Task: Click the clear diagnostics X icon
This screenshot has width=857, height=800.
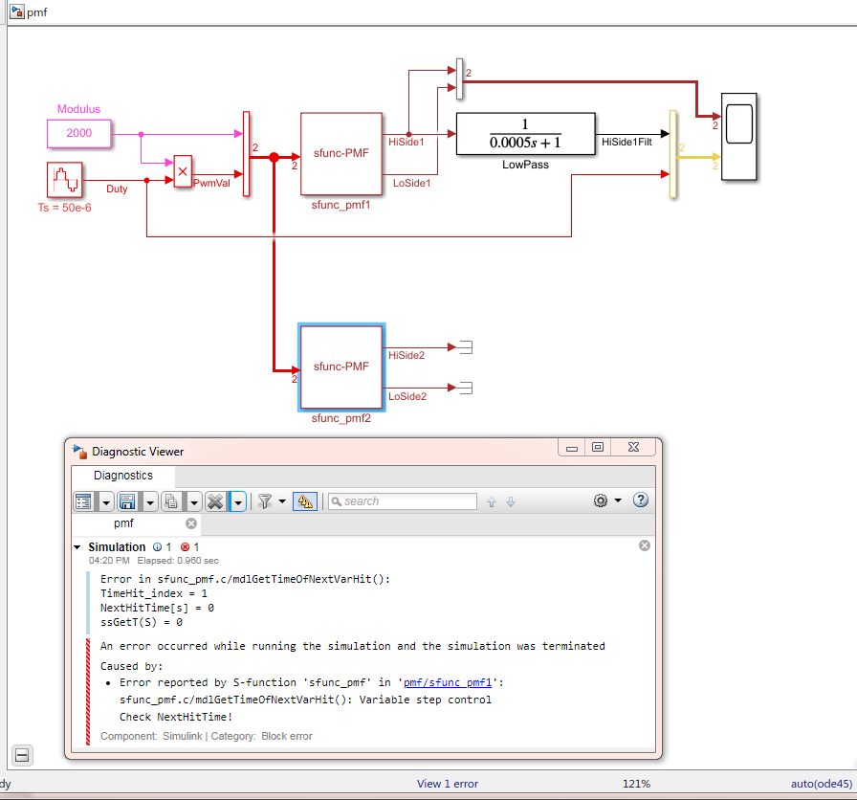Action: [215, 501]
